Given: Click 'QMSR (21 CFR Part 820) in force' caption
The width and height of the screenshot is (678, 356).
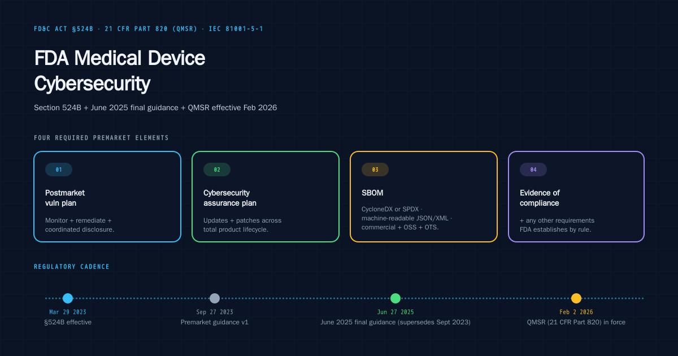Looking at the screenshot, I should point(576,322).
